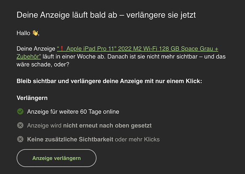Click the words "Anzeige wird" in the second list item
Viewport: 245px width, 174px height.
(44, 125)
